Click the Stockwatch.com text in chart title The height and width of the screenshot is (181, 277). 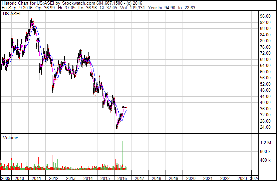(78, 3)
